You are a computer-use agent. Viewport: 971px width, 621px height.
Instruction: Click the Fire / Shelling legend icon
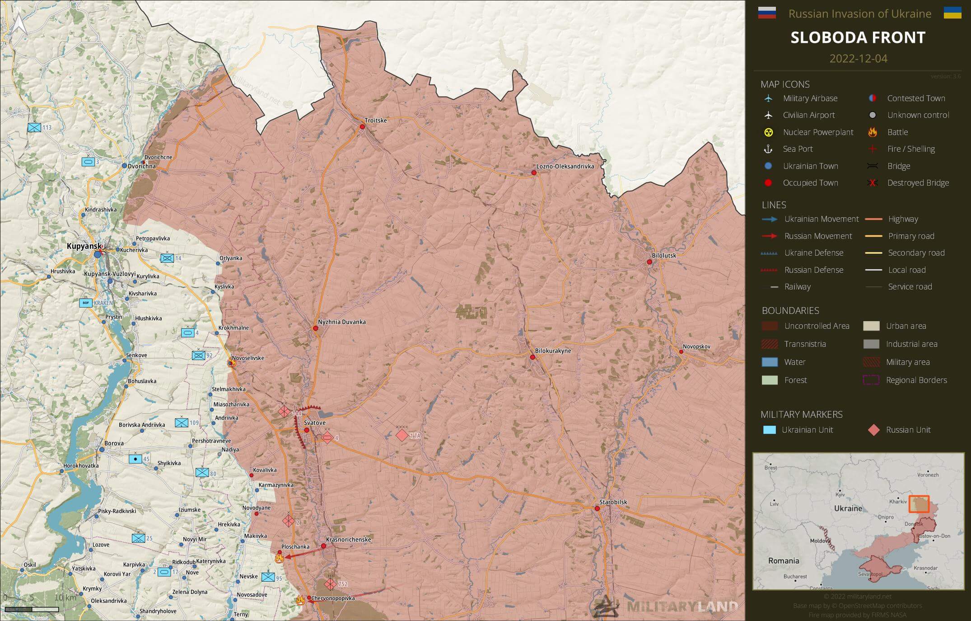point(873,149)
